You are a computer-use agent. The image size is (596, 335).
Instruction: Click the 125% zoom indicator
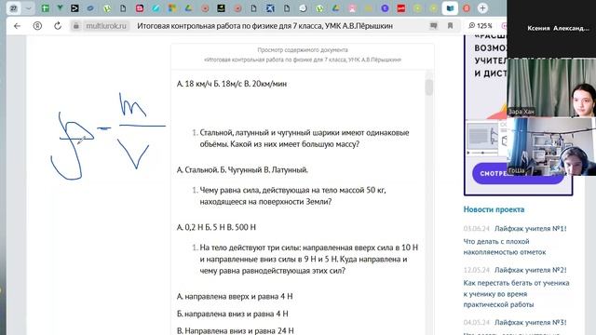coord(481,26)
